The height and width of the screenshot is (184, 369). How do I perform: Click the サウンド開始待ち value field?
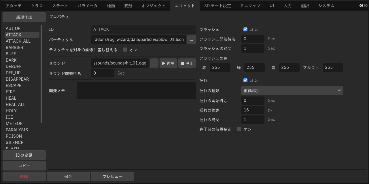(x=103, y=73)
